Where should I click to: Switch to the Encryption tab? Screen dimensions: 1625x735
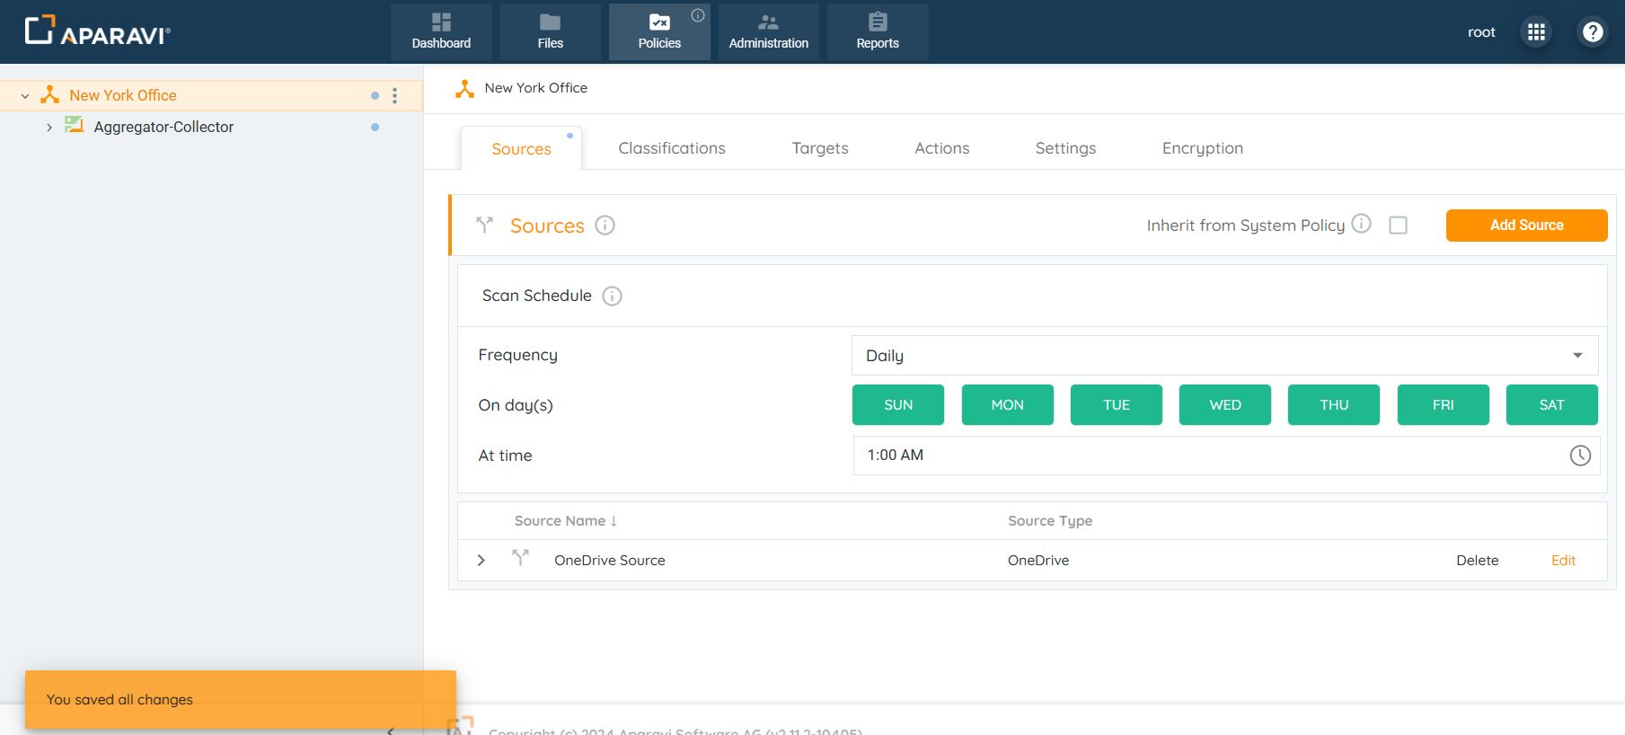[x=1202, y=148]
